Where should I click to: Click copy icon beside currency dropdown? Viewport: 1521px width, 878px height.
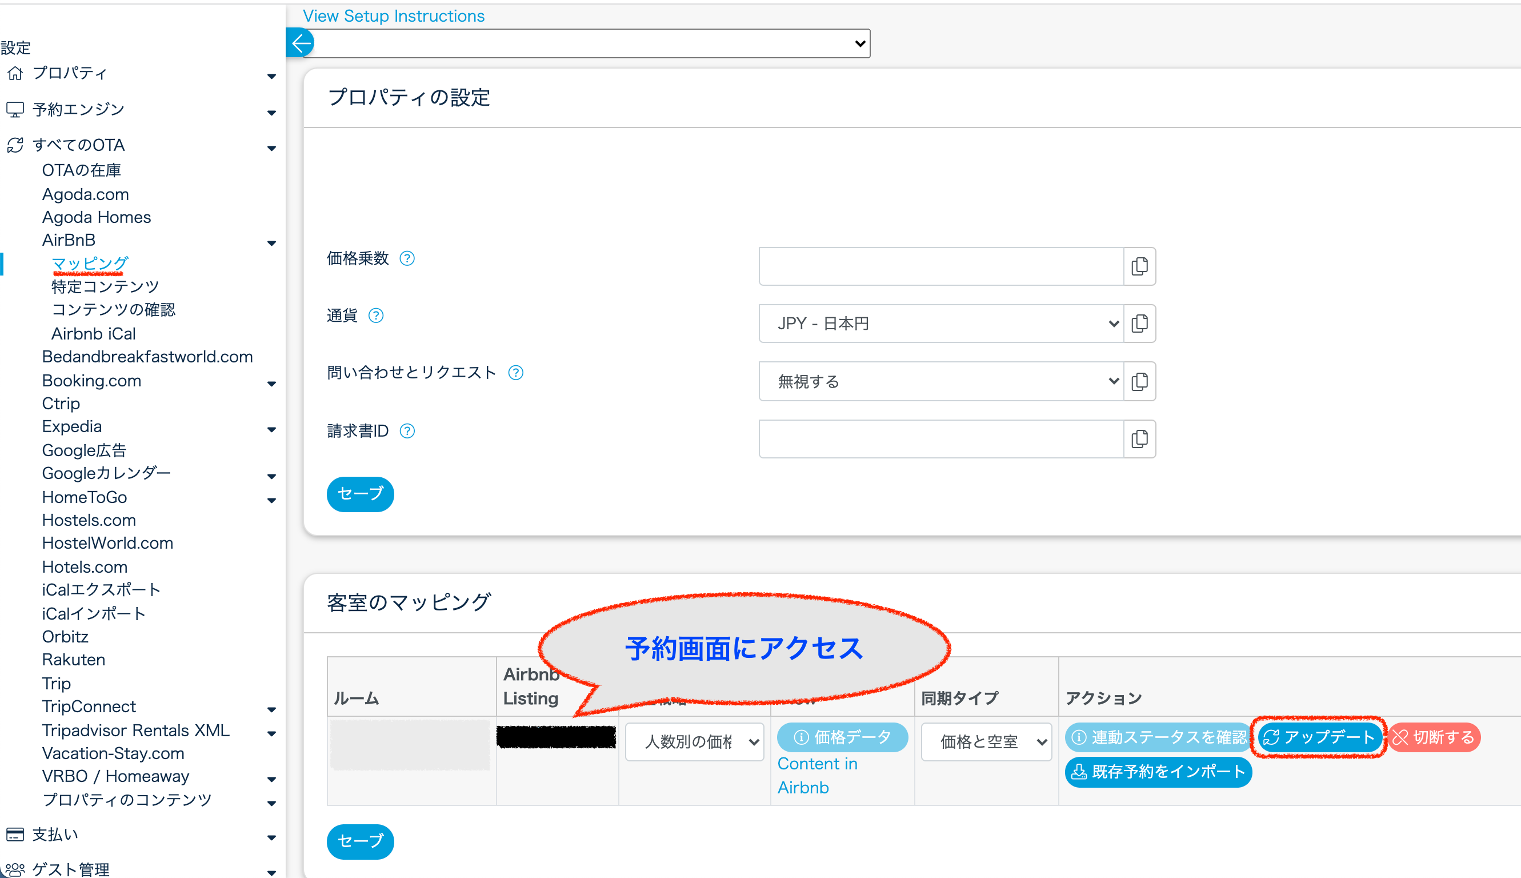(x=1139, y=324)
